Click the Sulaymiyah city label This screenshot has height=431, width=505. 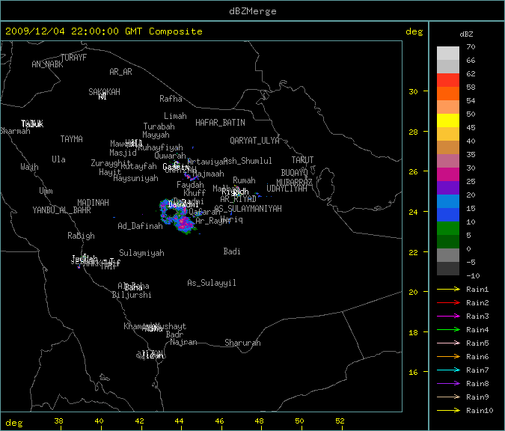coord(141,253)
